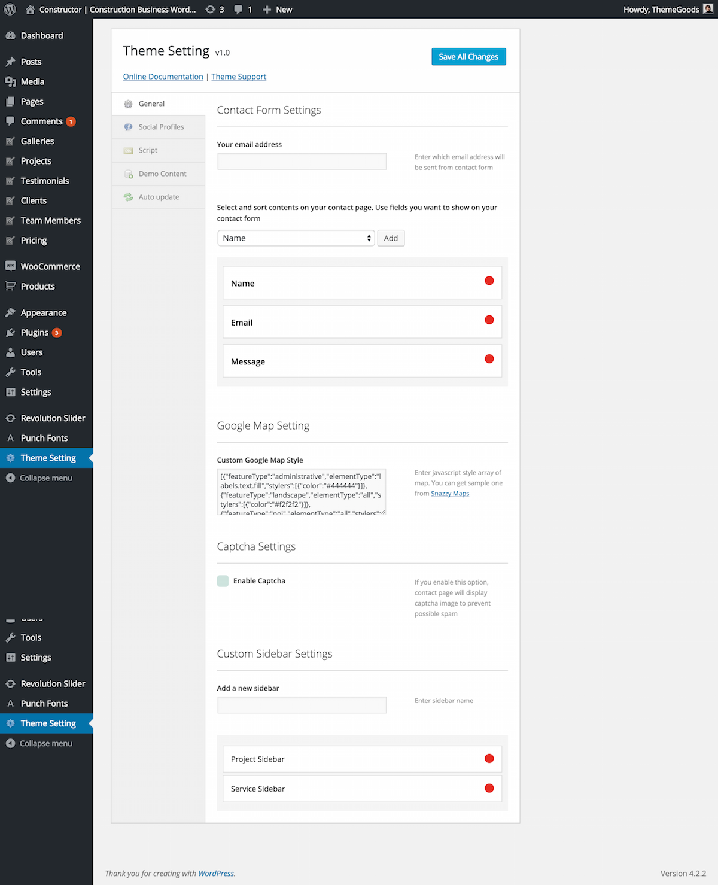Screen dimensions: 718x885
Task: Save All Changes for the theme
Action: pos(468,56)
